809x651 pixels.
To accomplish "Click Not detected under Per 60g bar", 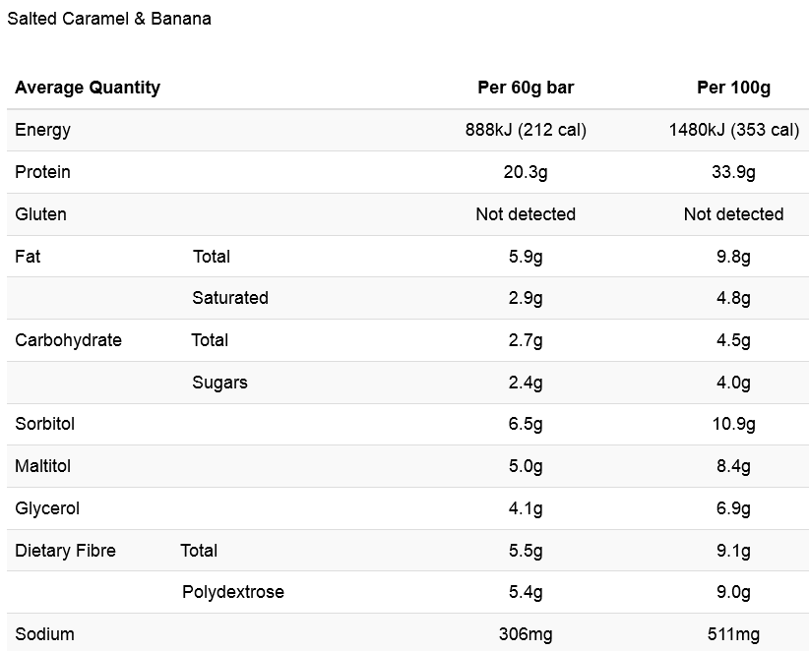I will (x=526, y=214).
